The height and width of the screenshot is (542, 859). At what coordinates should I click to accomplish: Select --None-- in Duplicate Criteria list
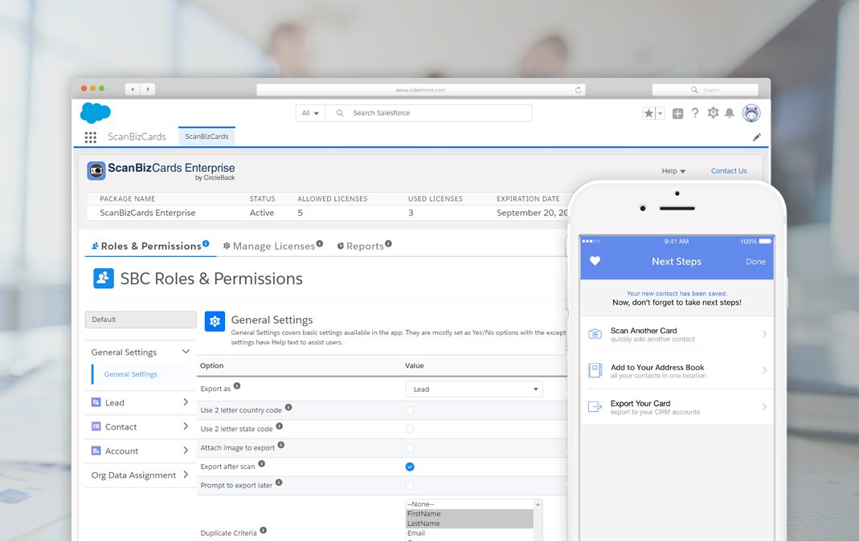(469, 504)
